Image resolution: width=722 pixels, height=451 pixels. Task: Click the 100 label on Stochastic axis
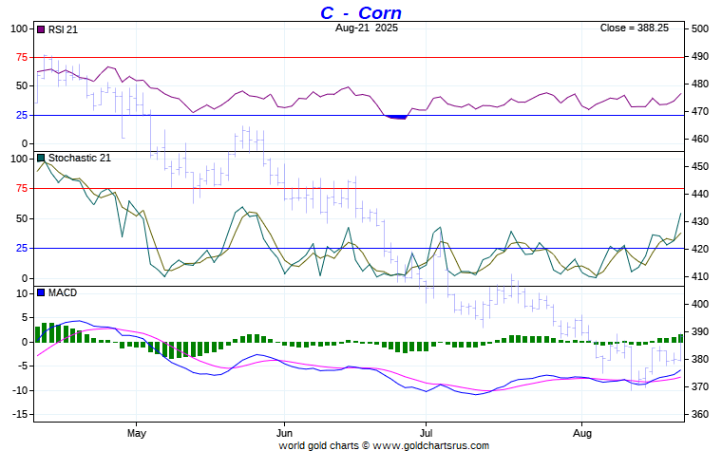coord(19,159)
